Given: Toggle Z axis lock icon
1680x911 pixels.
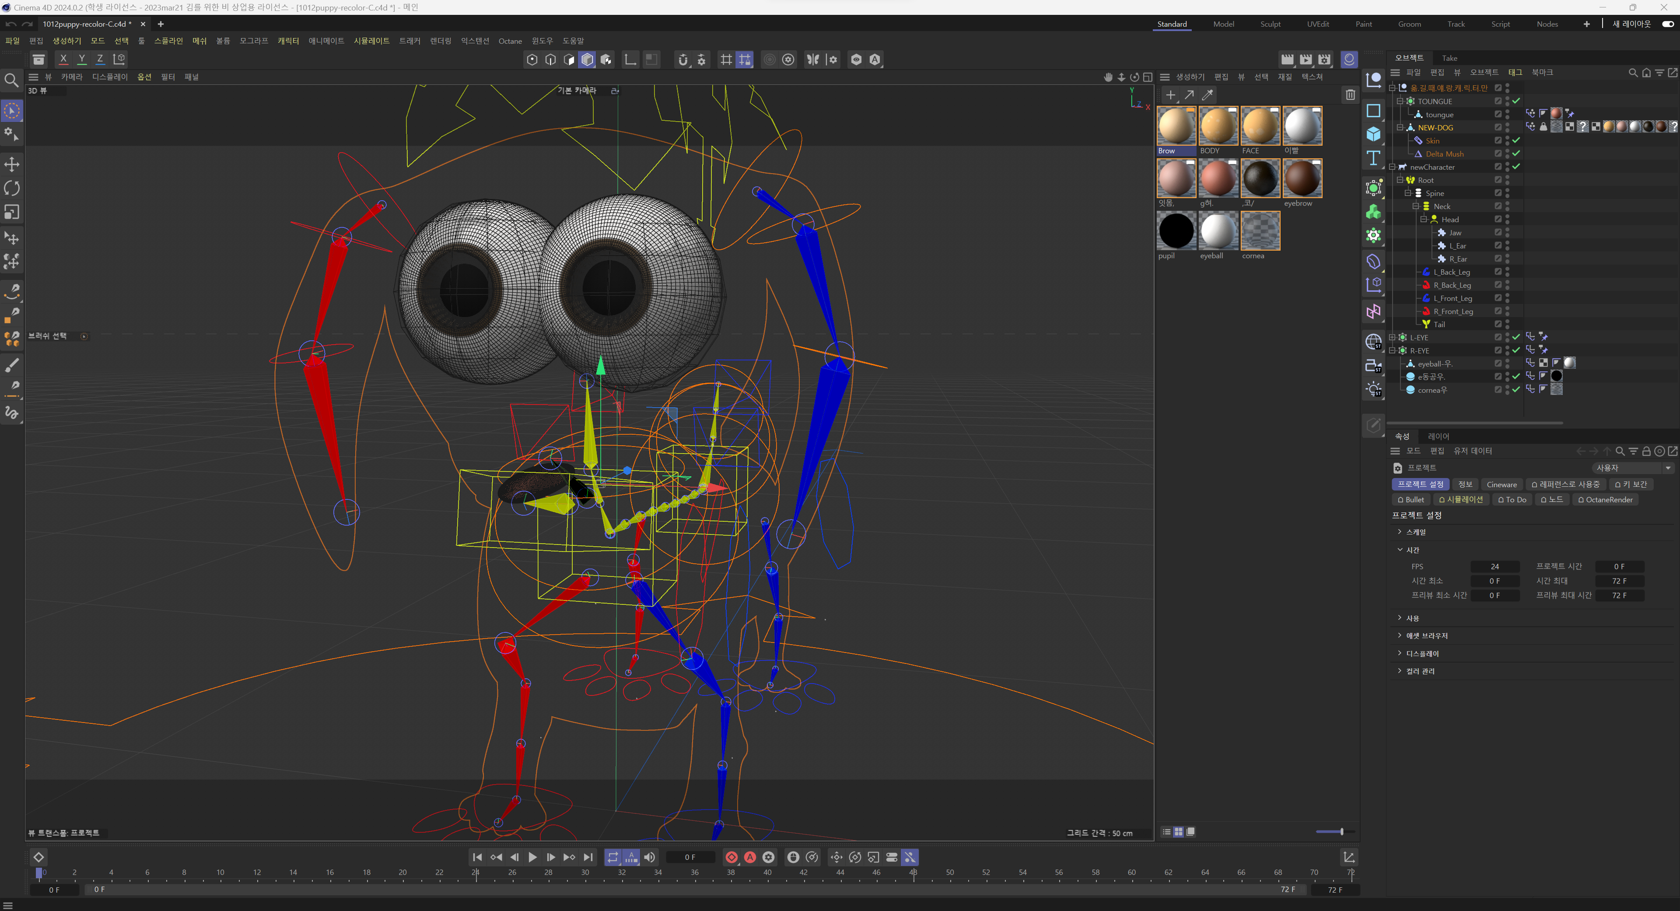Looking at the screenshot, I should (x=100, y=59).
